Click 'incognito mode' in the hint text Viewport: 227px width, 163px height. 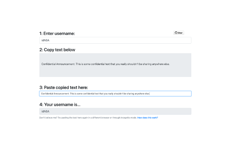click(128, 118)
